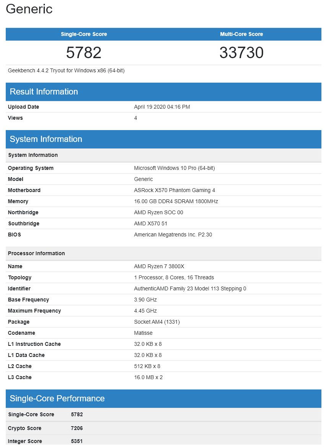Select the L1 Instruction Cache 32.0 KB value
Image resolution: width=326 pixels, height=448 pixels.
pyautogui.click(x=148, y=345)
